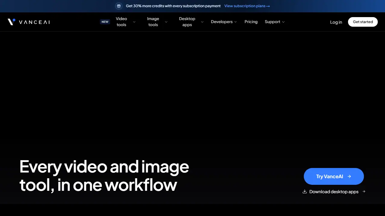This screenshot has width=385, height=216.
Task: Click the Try VanceAI button
Action: pos(334,176)
